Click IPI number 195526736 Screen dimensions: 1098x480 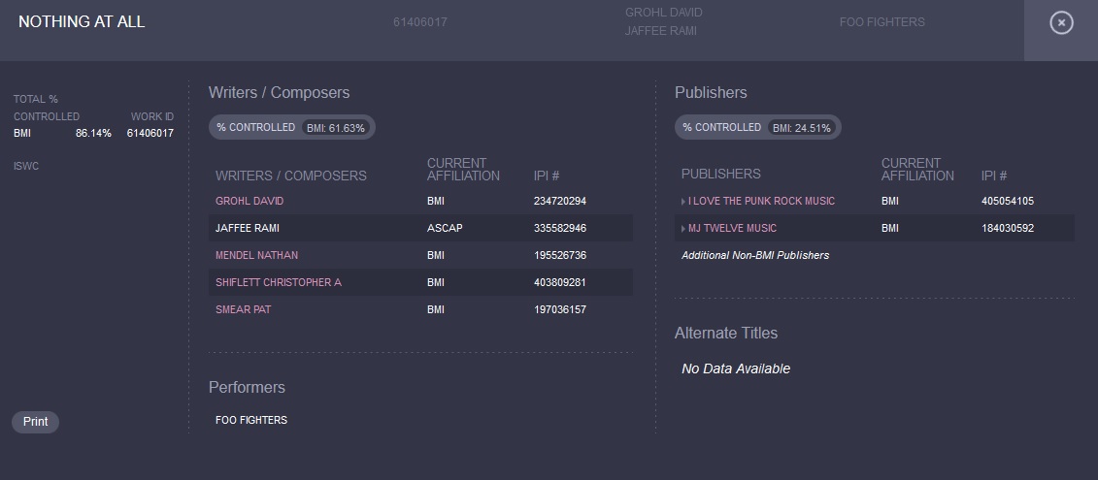click(x=559, y=255)
